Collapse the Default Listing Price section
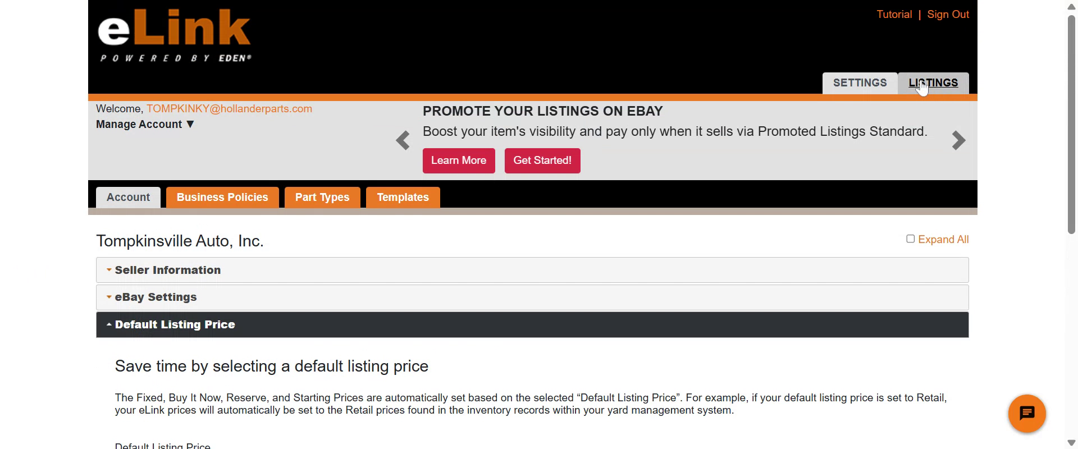The width and height of the screenshot is (1078, 449). (175, 325)
